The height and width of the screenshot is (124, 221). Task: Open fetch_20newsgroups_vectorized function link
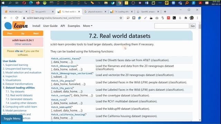coord(71,73)
